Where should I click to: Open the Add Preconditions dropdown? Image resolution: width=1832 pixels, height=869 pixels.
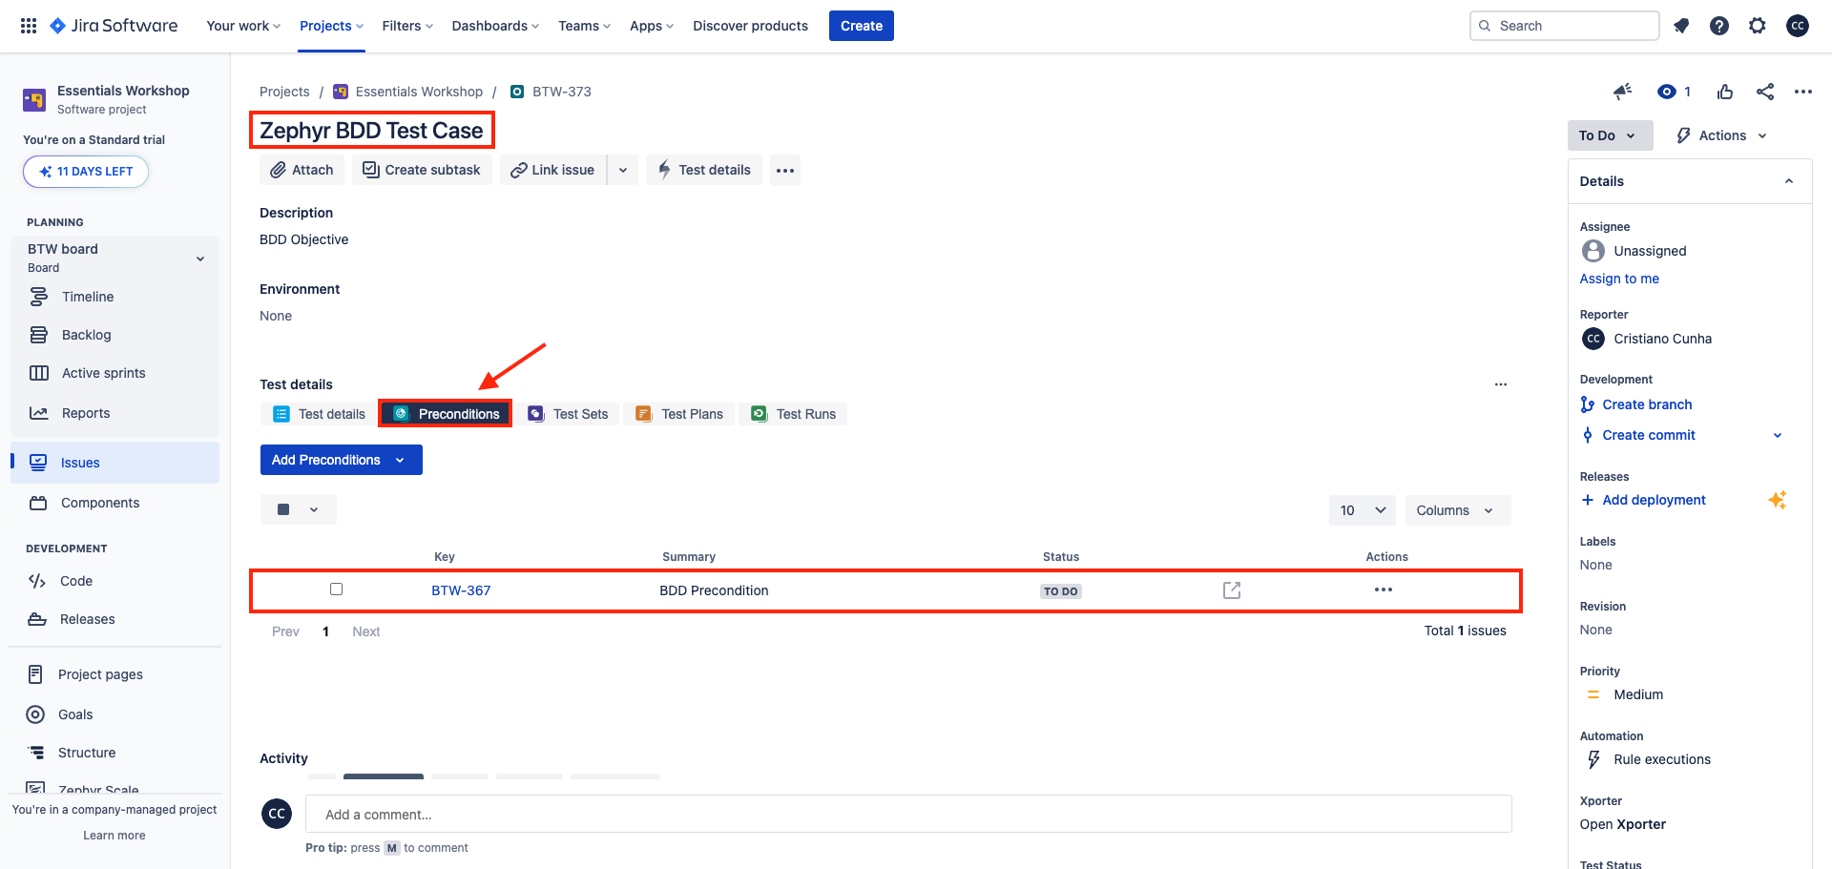[342, 460]
